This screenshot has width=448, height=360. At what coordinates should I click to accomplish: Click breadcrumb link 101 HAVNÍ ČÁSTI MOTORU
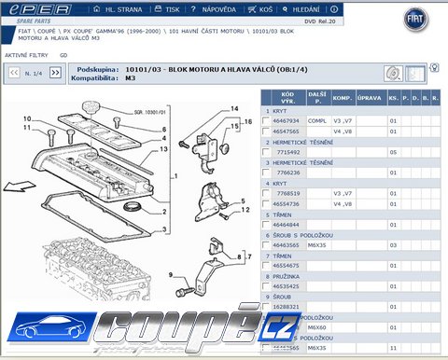click(206, 31)
